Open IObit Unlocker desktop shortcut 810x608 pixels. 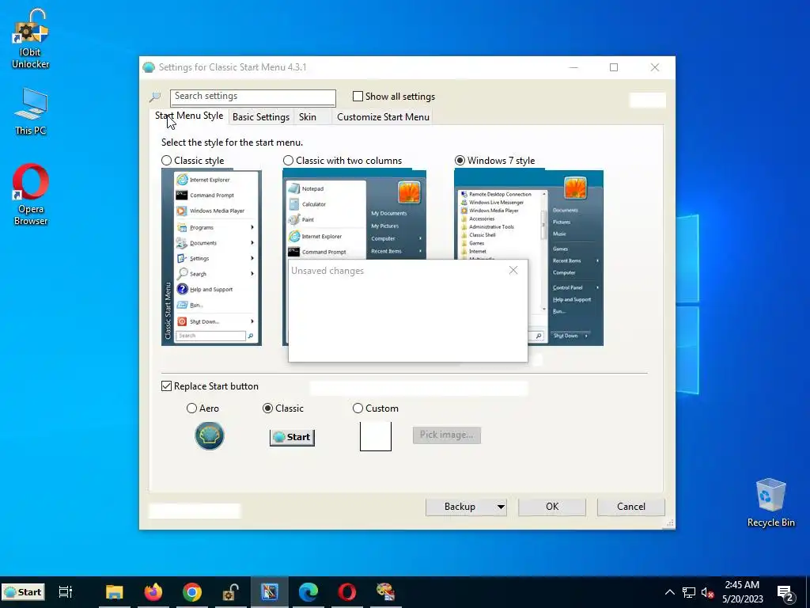31,40
